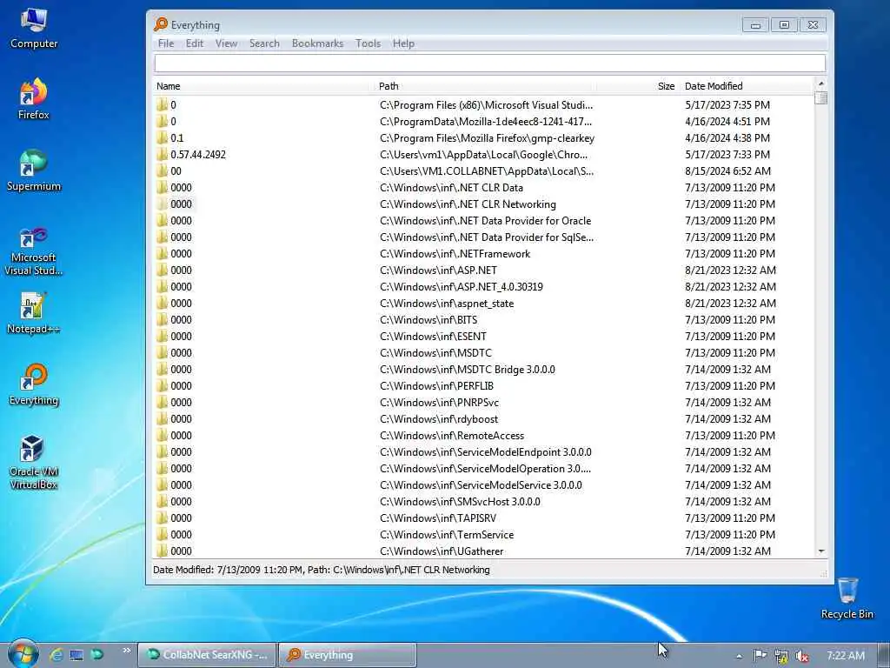This screenshot has width=890, height=668.
Task: Click folder icon in the TermService row
Action: [162, 534]
